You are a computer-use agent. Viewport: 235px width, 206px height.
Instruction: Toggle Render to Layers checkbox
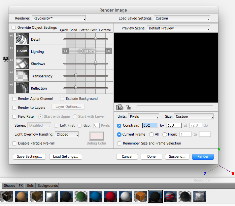14,108
